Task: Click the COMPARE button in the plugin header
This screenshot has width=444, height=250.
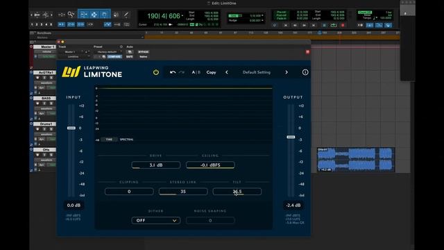Action: point(114,57)
